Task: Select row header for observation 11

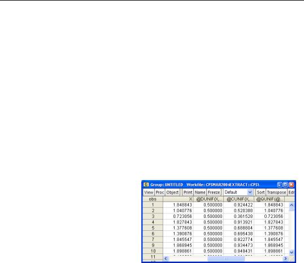Action: tap(153, 257)
